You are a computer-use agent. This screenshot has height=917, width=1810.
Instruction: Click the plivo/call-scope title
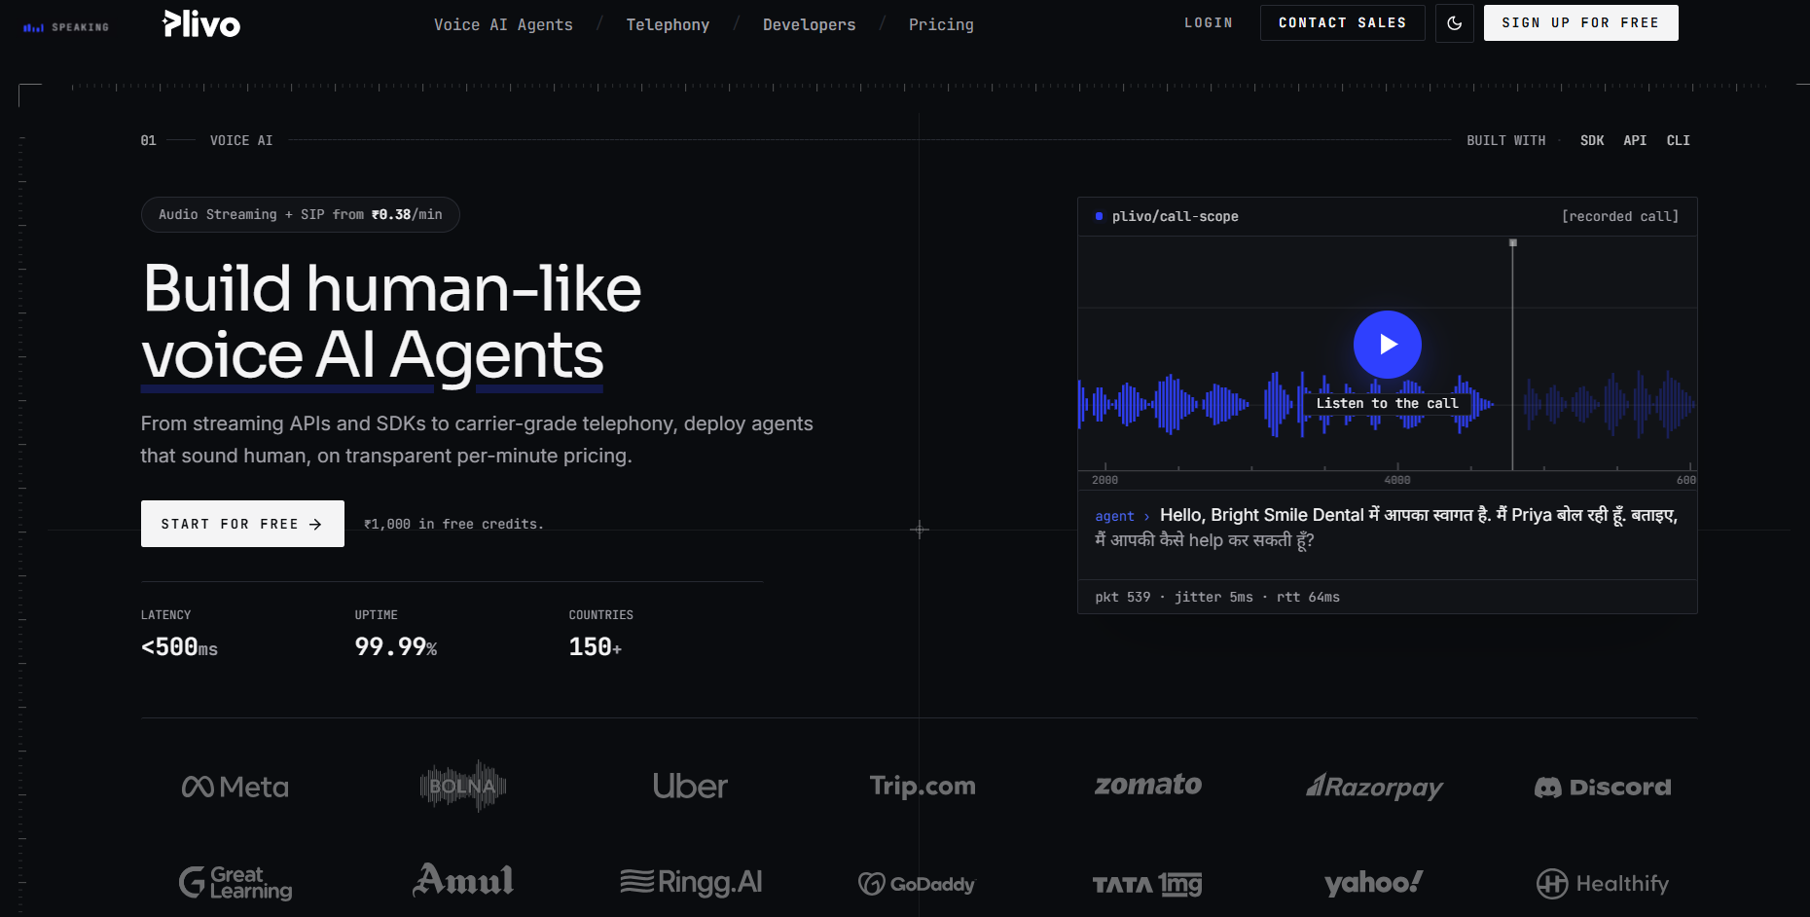click(1175, 216)
